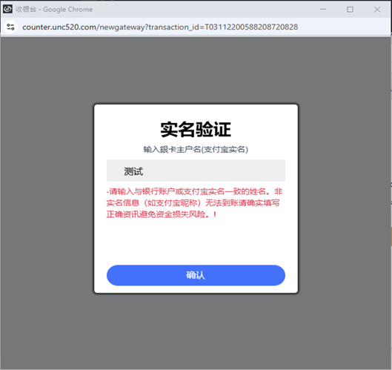Click gray overlay above the 实名验证 dialog

(x=196, y=70)
